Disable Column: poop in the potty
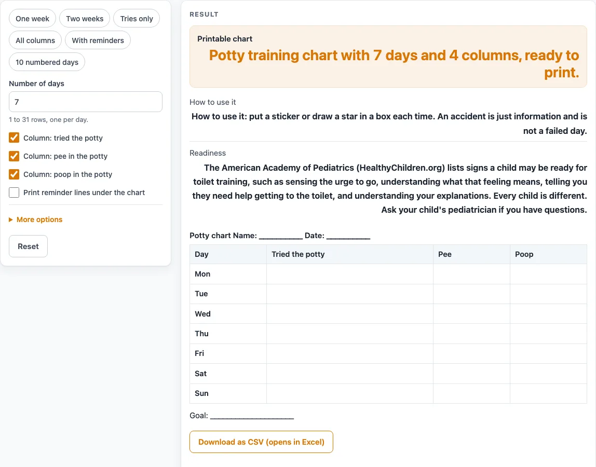Viewport: 596px width, 467px height. [14, 174]
